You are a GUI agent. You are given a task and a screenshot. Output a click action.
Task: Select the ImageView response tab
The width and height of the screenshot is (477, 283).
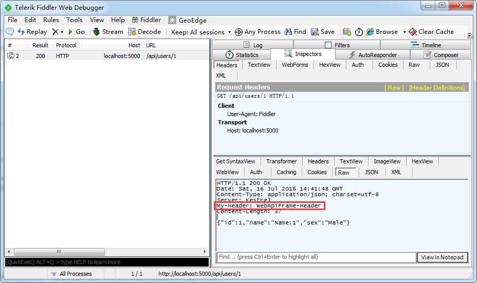387,161
